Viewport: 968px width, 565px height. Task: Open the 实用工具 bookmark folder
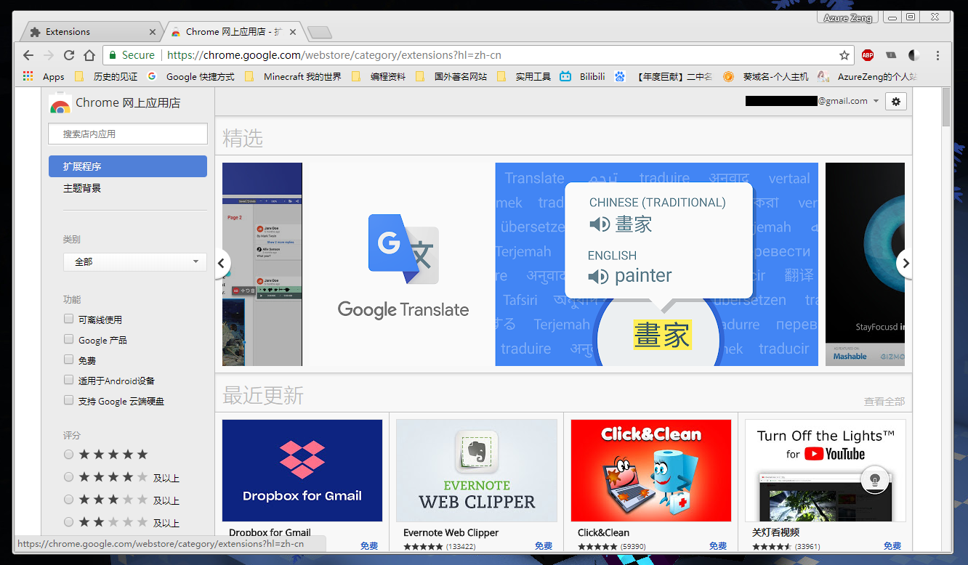tap(524, 76)
